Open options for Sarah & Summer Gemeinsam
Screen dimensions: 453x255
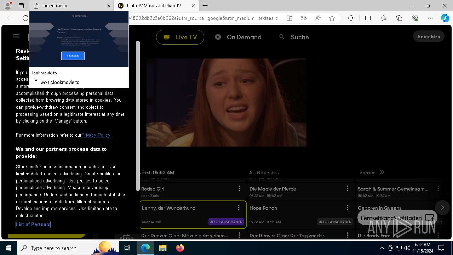(x=438, y=188)
